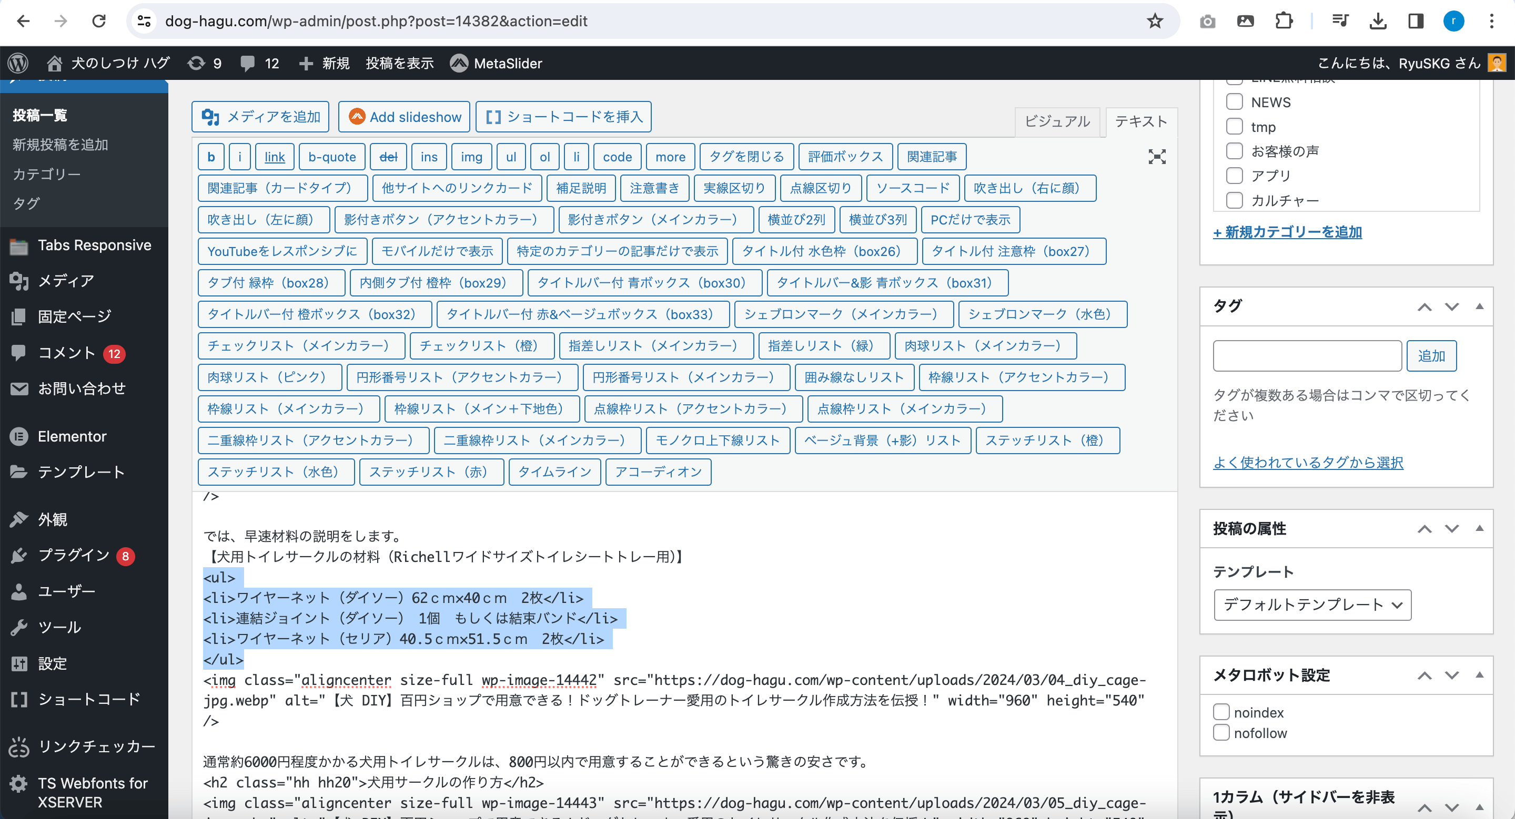The image size is (1515, 819).
Task: Insert the タイムライン quicktag
Action: click(x=554, y=472)
